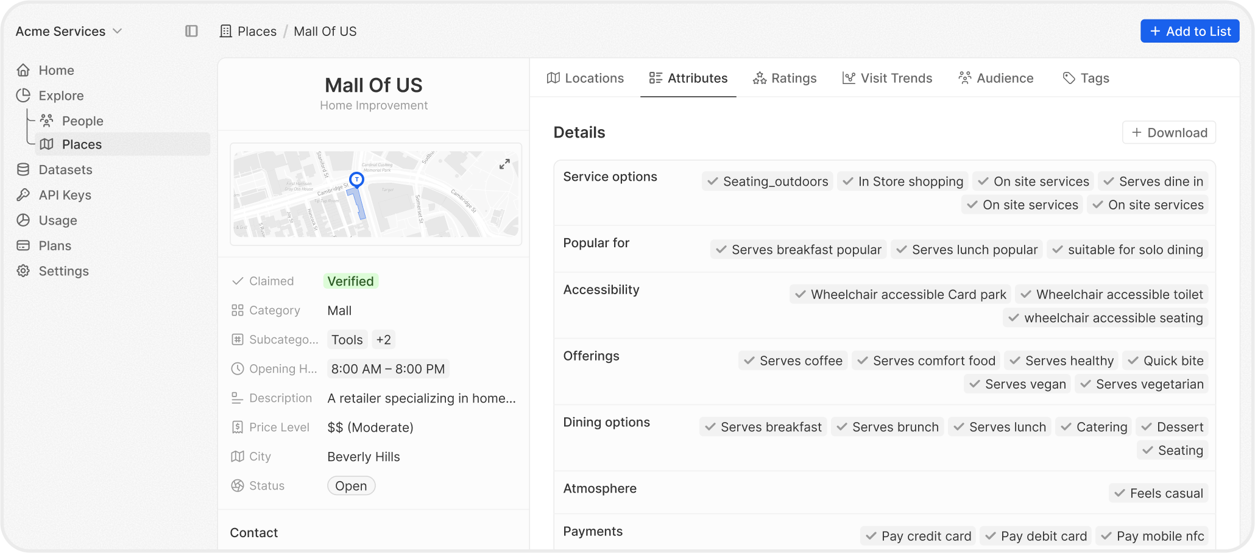Expand the Explore section in sidebar

point(61,96)
